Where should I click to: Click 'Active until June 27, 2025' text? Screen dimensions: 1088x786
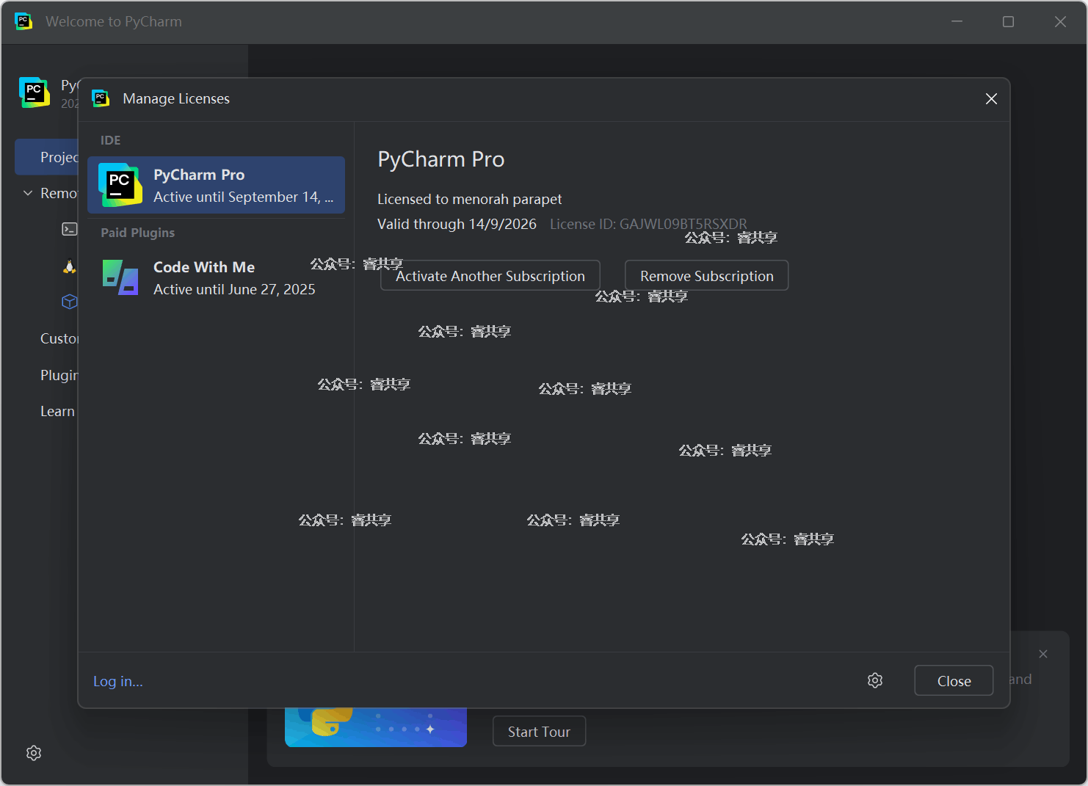coord(234,289)
